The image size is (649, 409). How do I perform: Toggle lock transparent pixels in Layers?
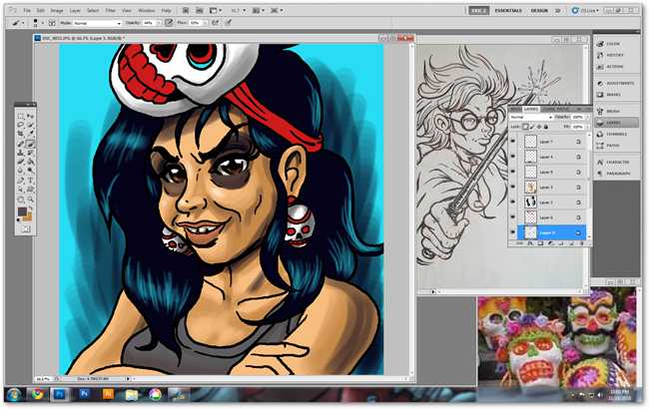point(525,127)
